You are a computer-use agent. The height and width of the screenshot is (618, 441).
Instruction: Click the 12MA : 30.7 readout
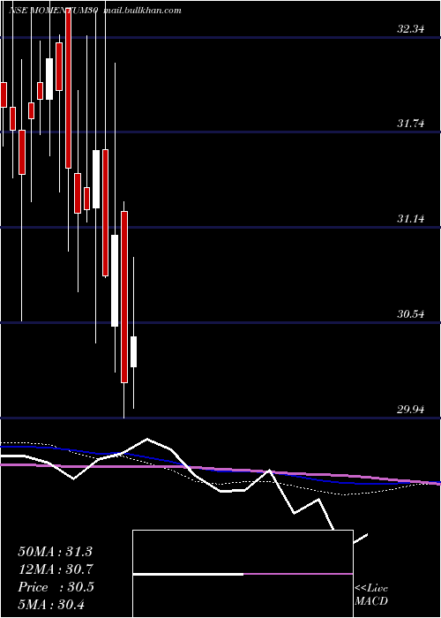tap(55, 569)
